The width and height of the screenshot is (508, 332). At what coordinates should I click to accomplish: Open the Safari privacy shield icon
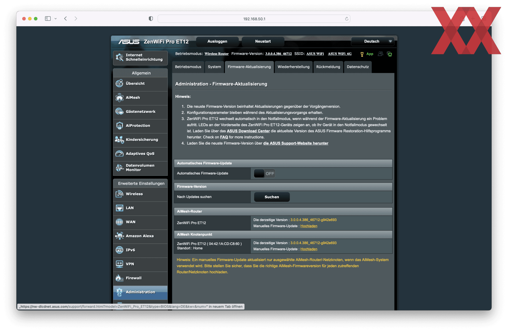point(151,19)
